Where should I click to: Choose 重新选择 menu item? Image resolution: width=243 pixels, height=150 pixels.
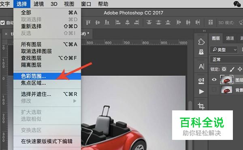(47, 26)
